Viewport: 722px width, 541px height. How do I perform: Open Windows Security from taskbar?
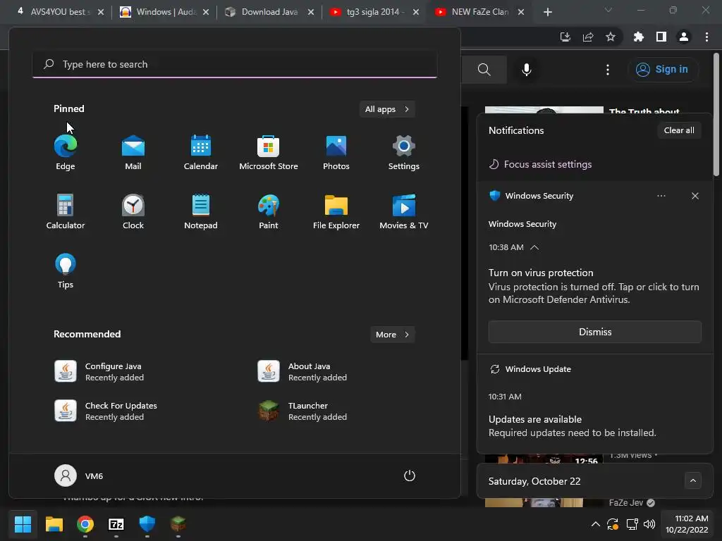[x=147, y=523]
